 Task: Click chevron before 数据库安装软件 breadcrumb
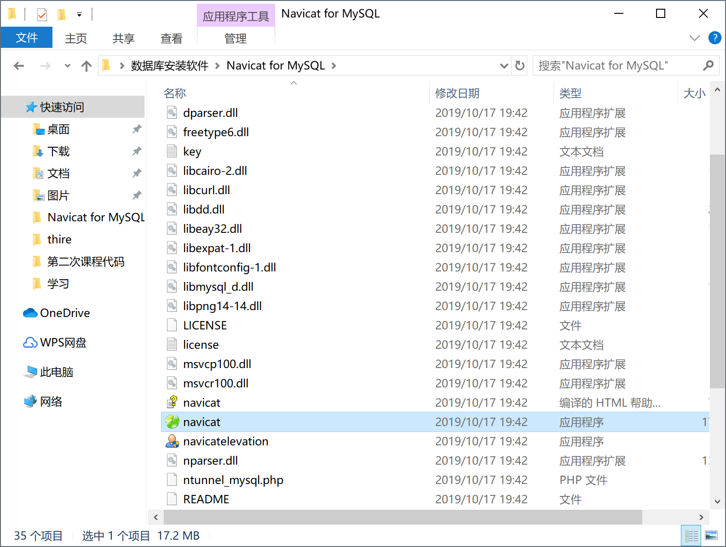(x=122, y=66)
